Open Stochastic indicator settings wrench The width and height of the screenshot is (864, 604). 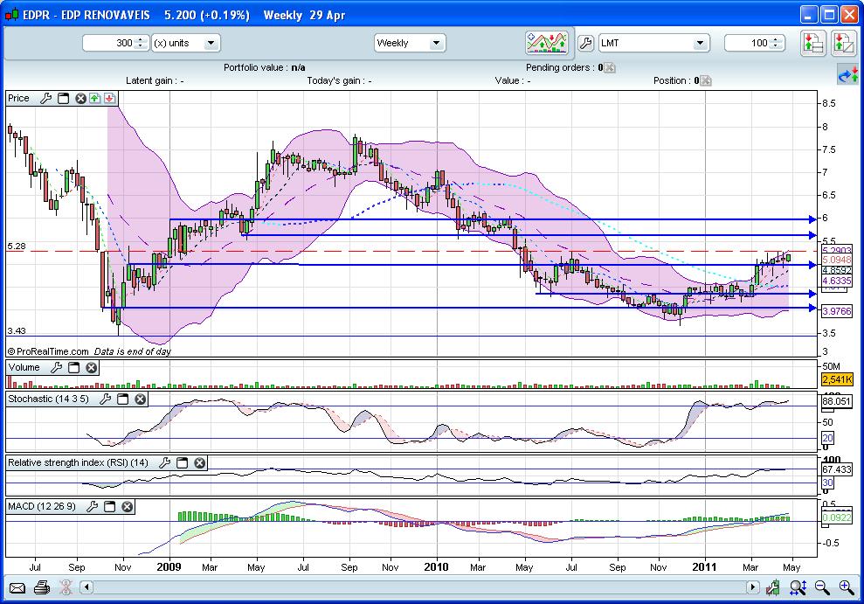105,399
